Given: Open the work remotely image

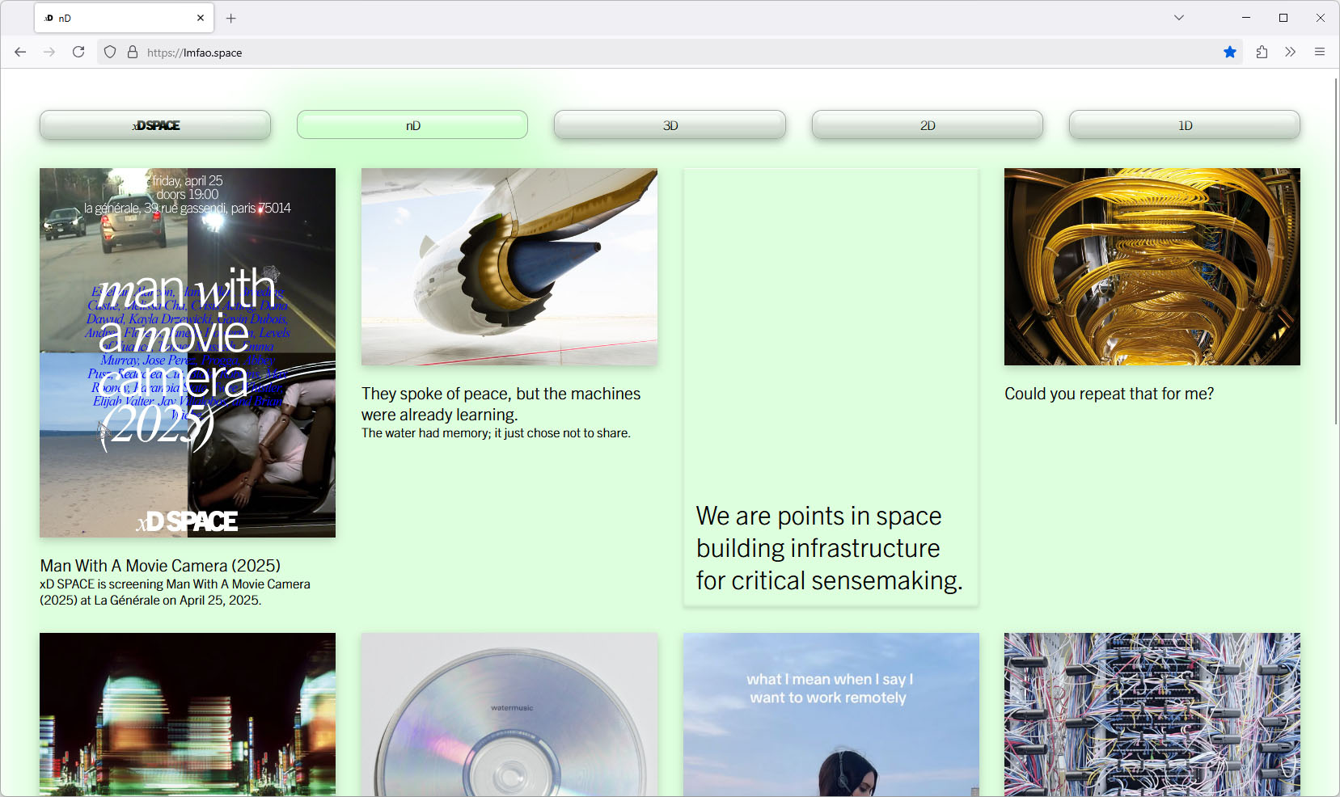Looking at the screenshot, I should click(x=831, y=715).
